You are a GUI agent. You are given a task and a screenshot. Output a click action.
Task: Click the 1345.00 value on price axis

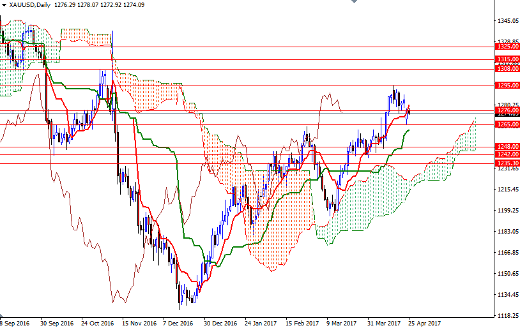pos(509,21)
